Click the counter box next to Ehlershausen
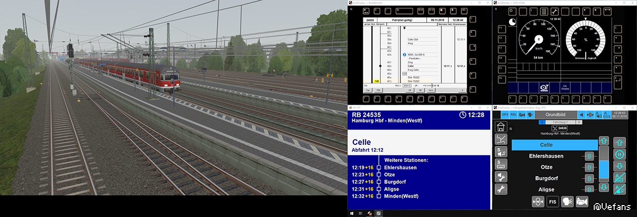This screenshot has height=217, width=637. pos(589,156)
